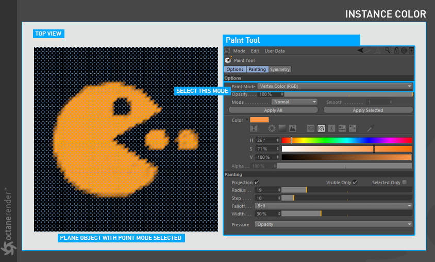Image resolution: width=435 pixels, height=262 pixels.
Task: Enable the RGB sliders mode icon
Action: point(311,128)
